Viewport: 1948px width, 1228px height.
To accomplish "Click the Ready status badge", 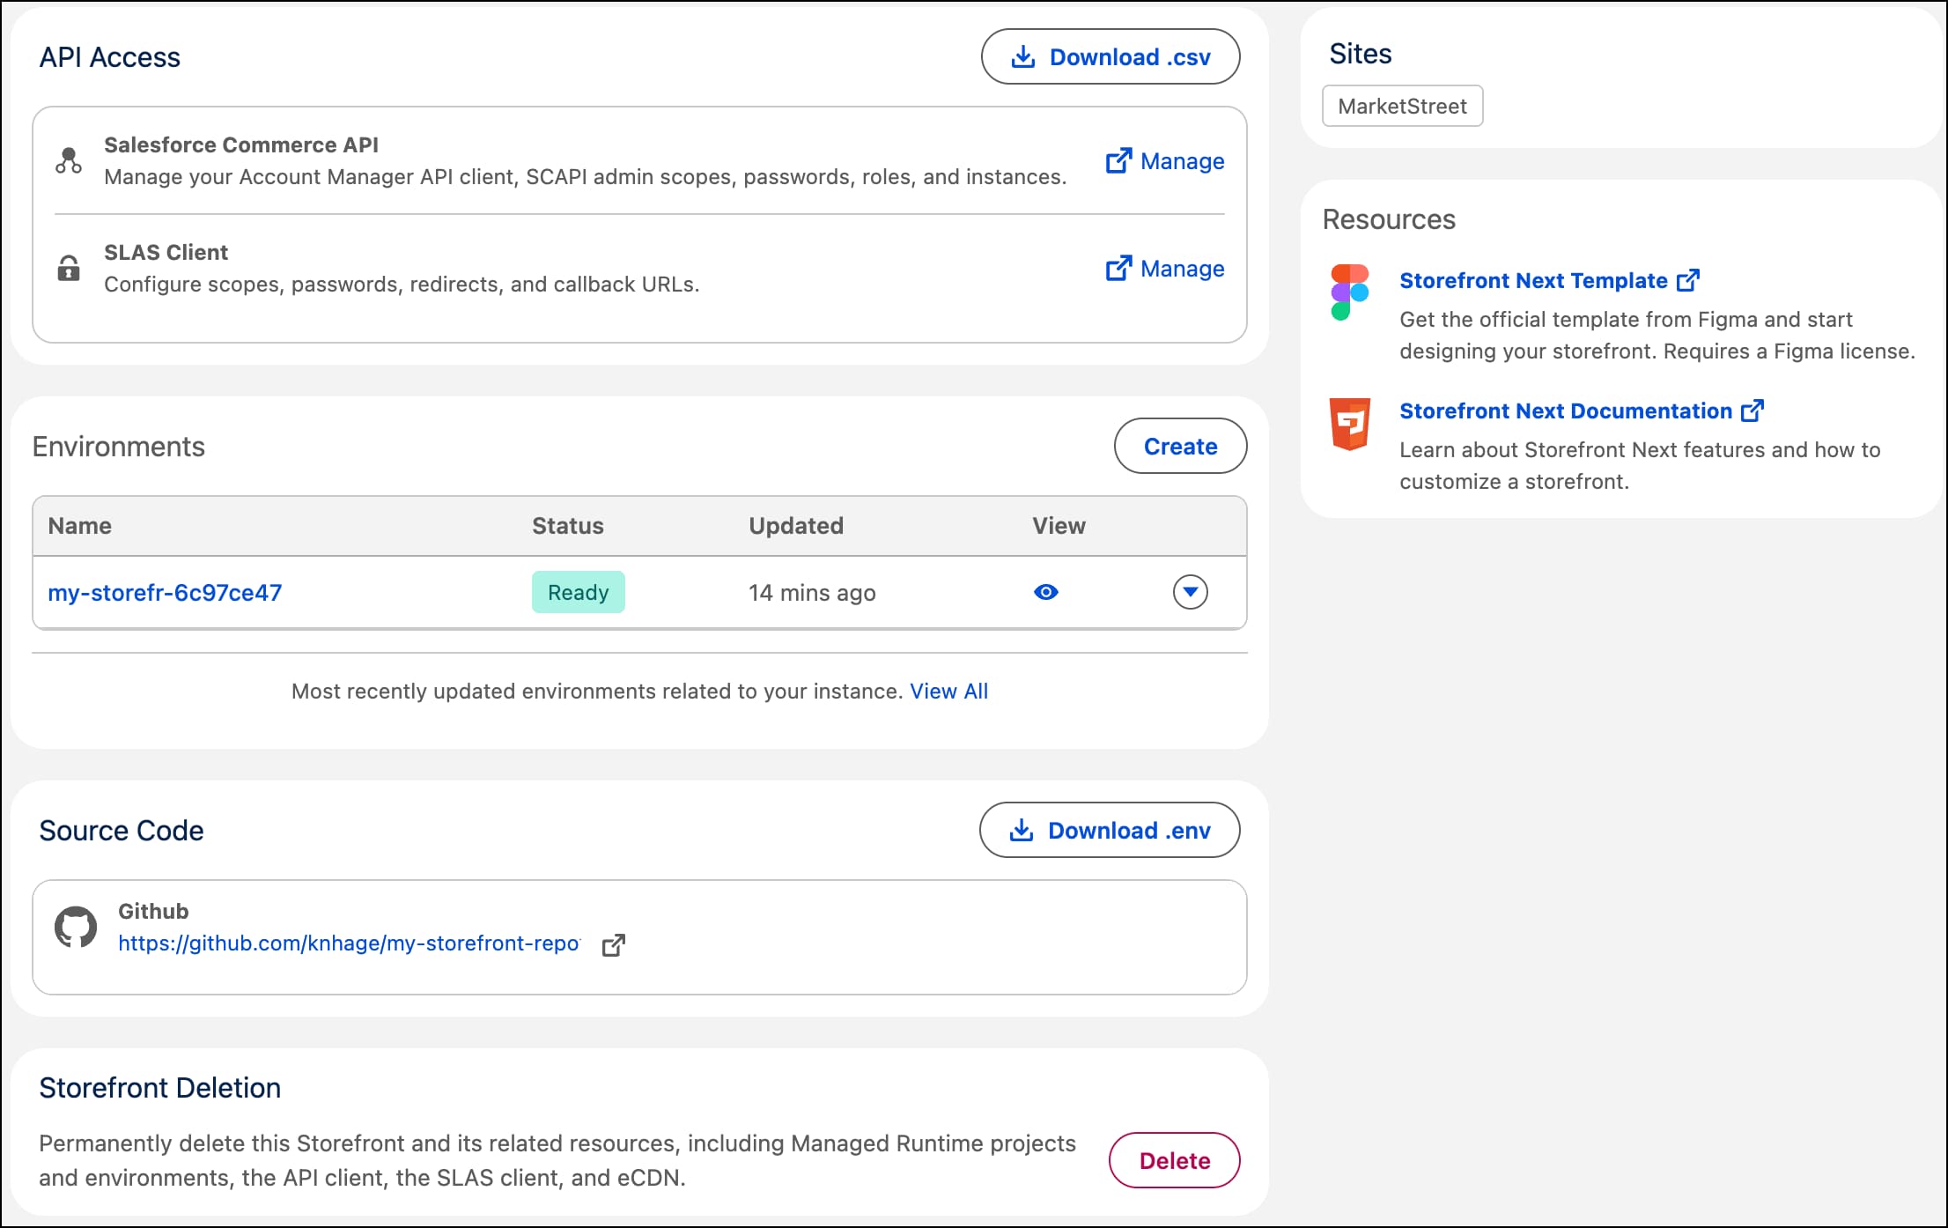I will [x=579, y=593].
